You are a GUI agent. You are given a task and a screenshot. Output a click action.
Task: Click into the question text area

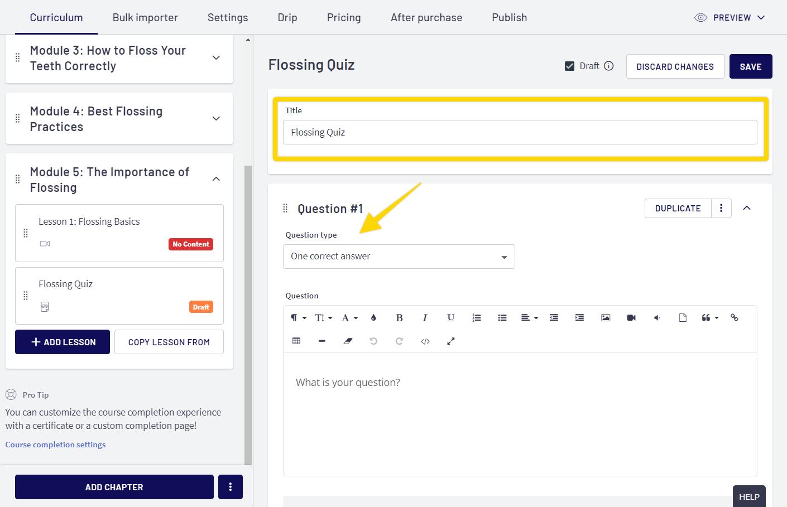[520, 414]
